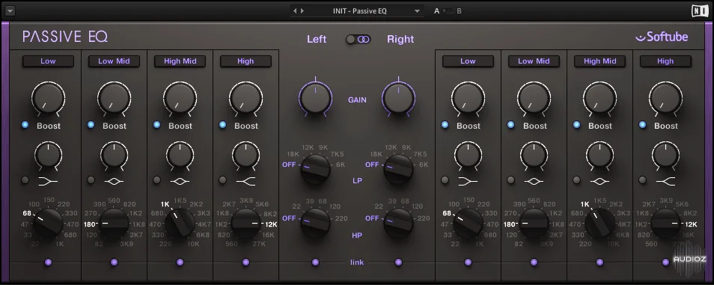Select previous preset arrow

[x=295, y=11]
